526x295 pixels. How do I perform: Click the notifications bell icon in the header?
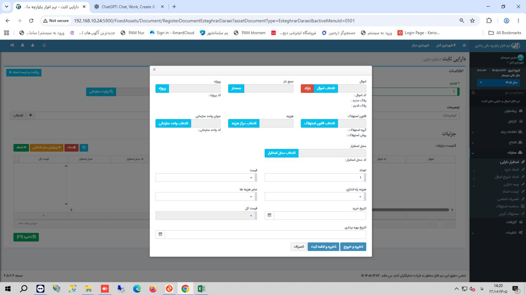(x=44, y=45)
